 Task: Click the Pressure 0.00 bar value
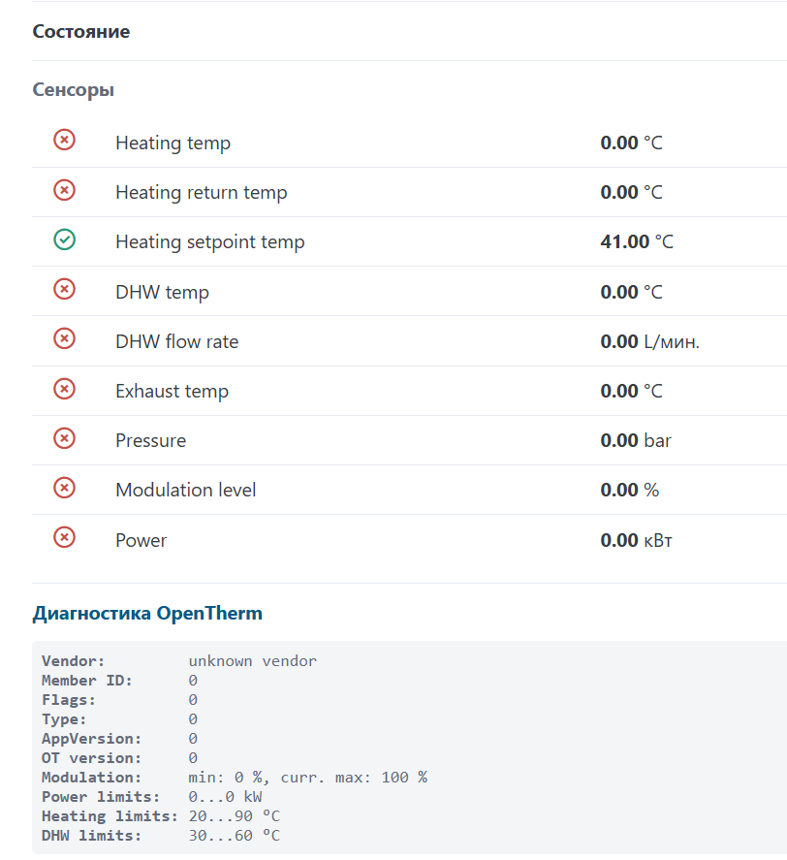point(636,441)
